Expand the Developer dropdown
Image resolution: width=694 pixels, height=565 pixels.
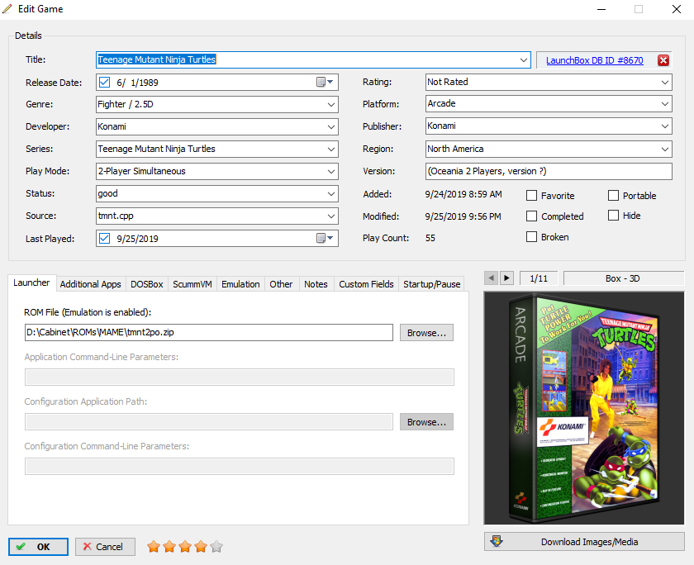coord(331,126)
